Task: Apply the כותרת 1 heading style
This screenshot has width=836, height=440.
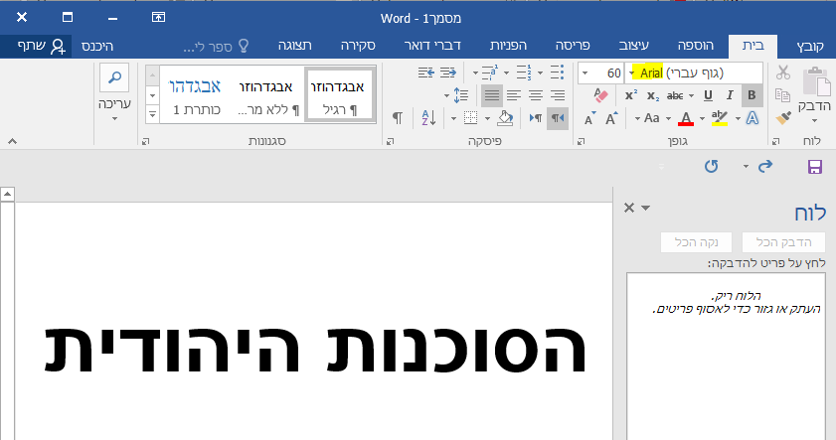Action: pyautogui.click(x=195, y=94)
